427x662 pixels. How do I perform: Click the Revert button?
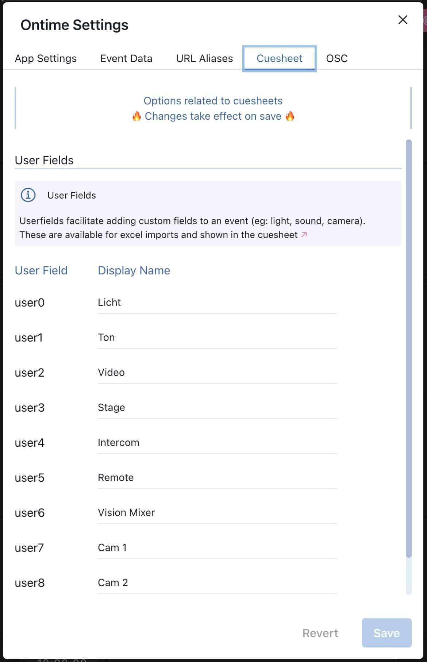pos(320,633)
